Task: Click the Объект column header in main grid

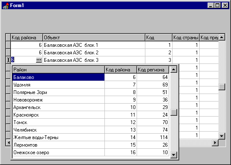Action: [x=94, y=38]
